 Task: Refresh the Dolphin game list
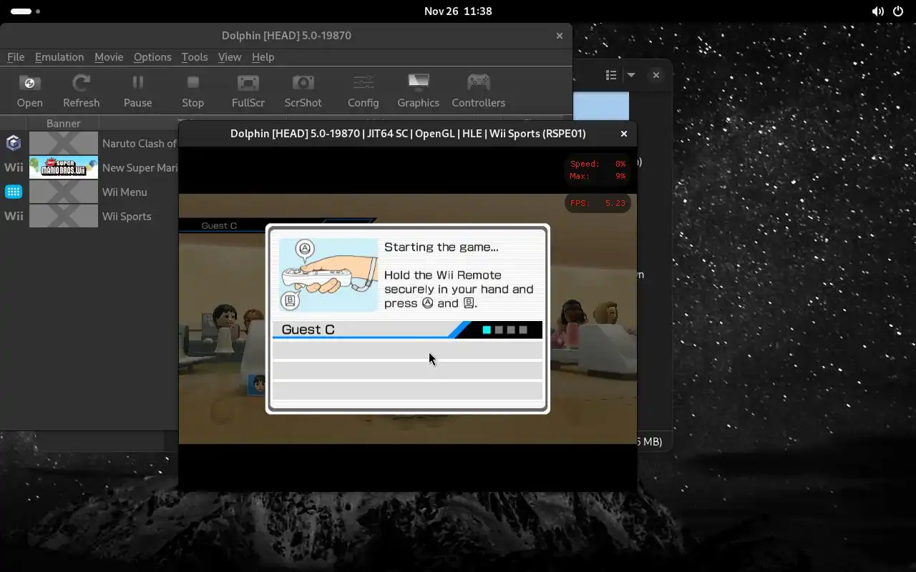pos(81,91)
